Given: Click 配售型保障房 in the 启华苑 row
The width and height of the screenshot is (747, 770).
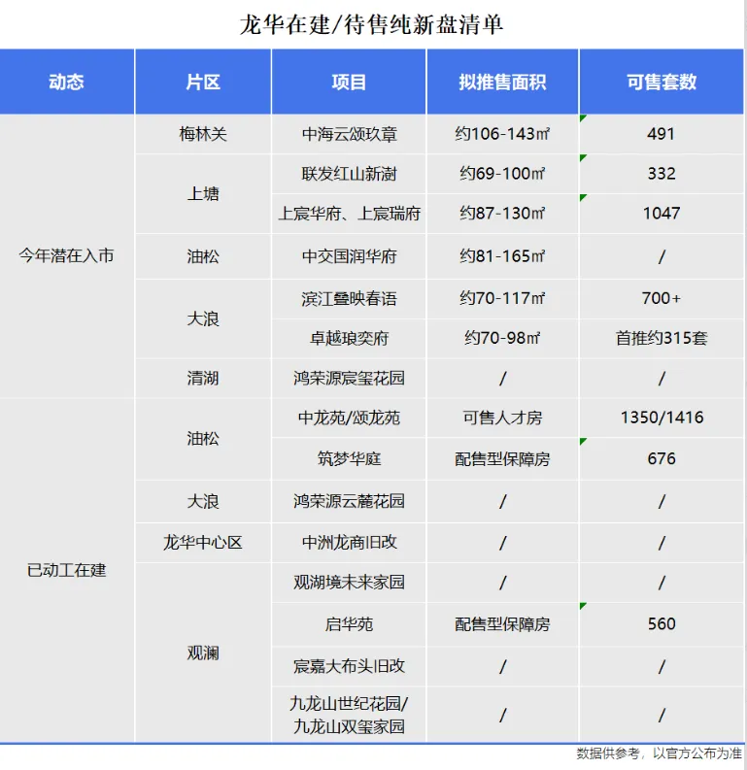Looking at the screenshot, I should tap(502, 624).
